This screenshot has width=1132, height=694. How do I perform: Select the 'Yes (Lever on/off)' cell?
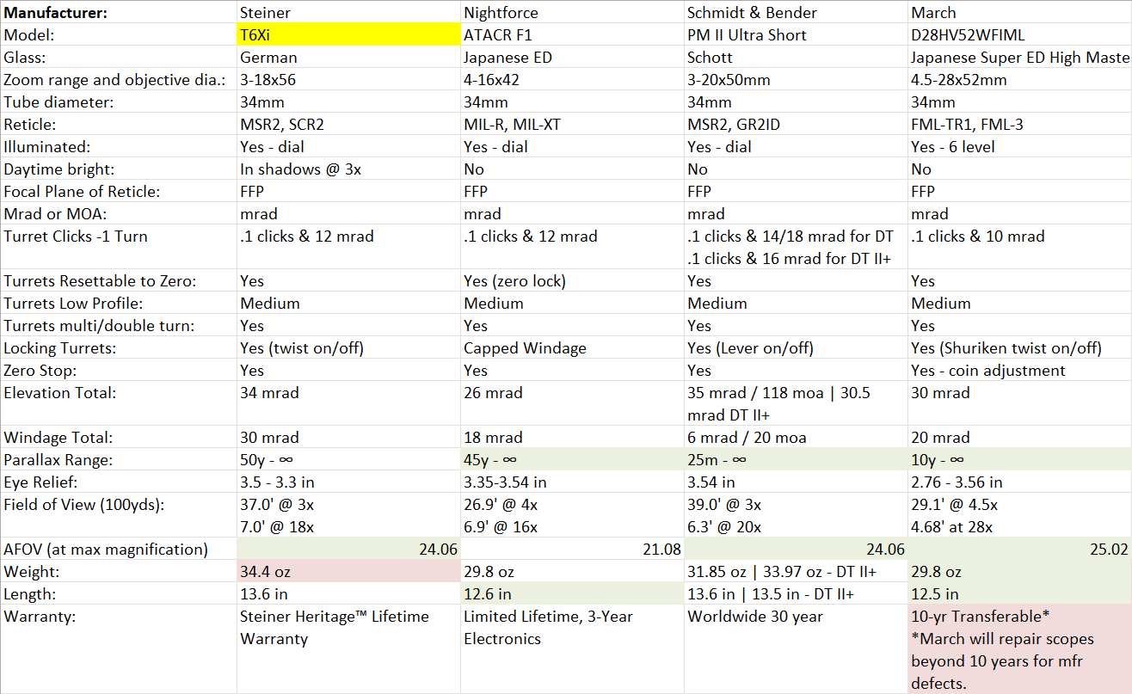point(797,348)
